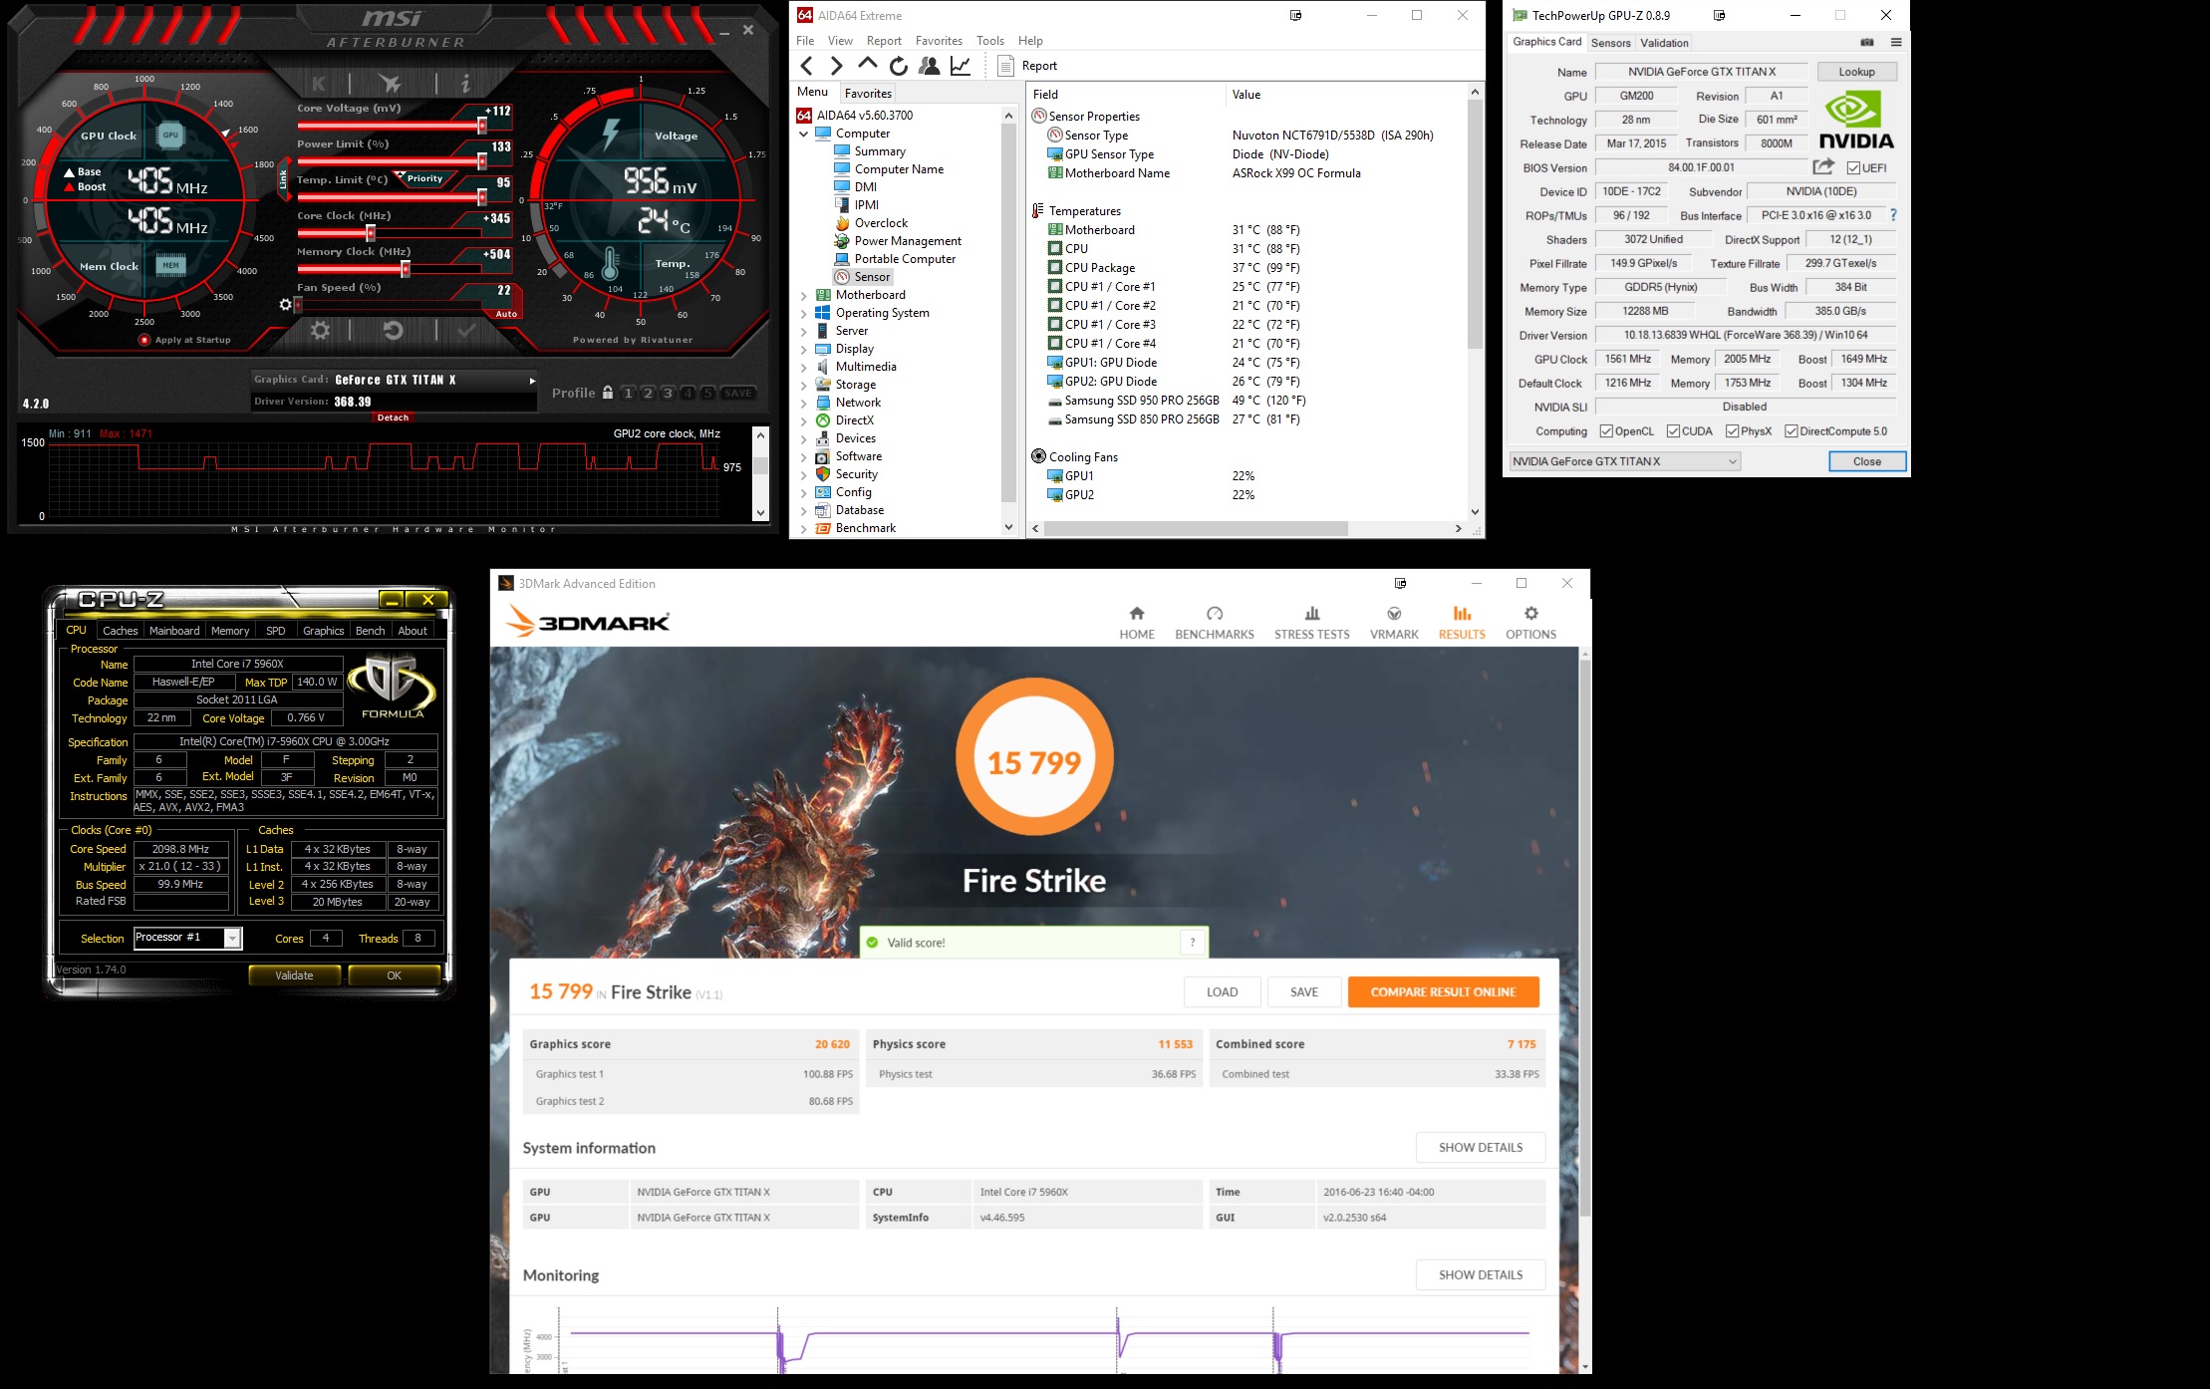Toggle the OpenCL checkbox
The image size is (2210, 1389).
tap(1606, 431)
